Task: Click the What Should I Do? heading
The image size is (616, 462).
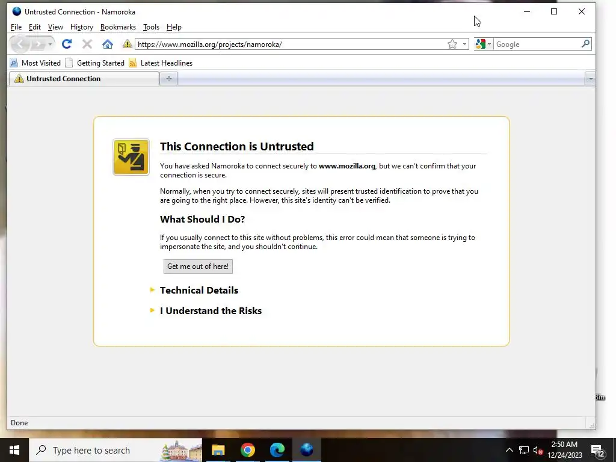Action: 202,219
